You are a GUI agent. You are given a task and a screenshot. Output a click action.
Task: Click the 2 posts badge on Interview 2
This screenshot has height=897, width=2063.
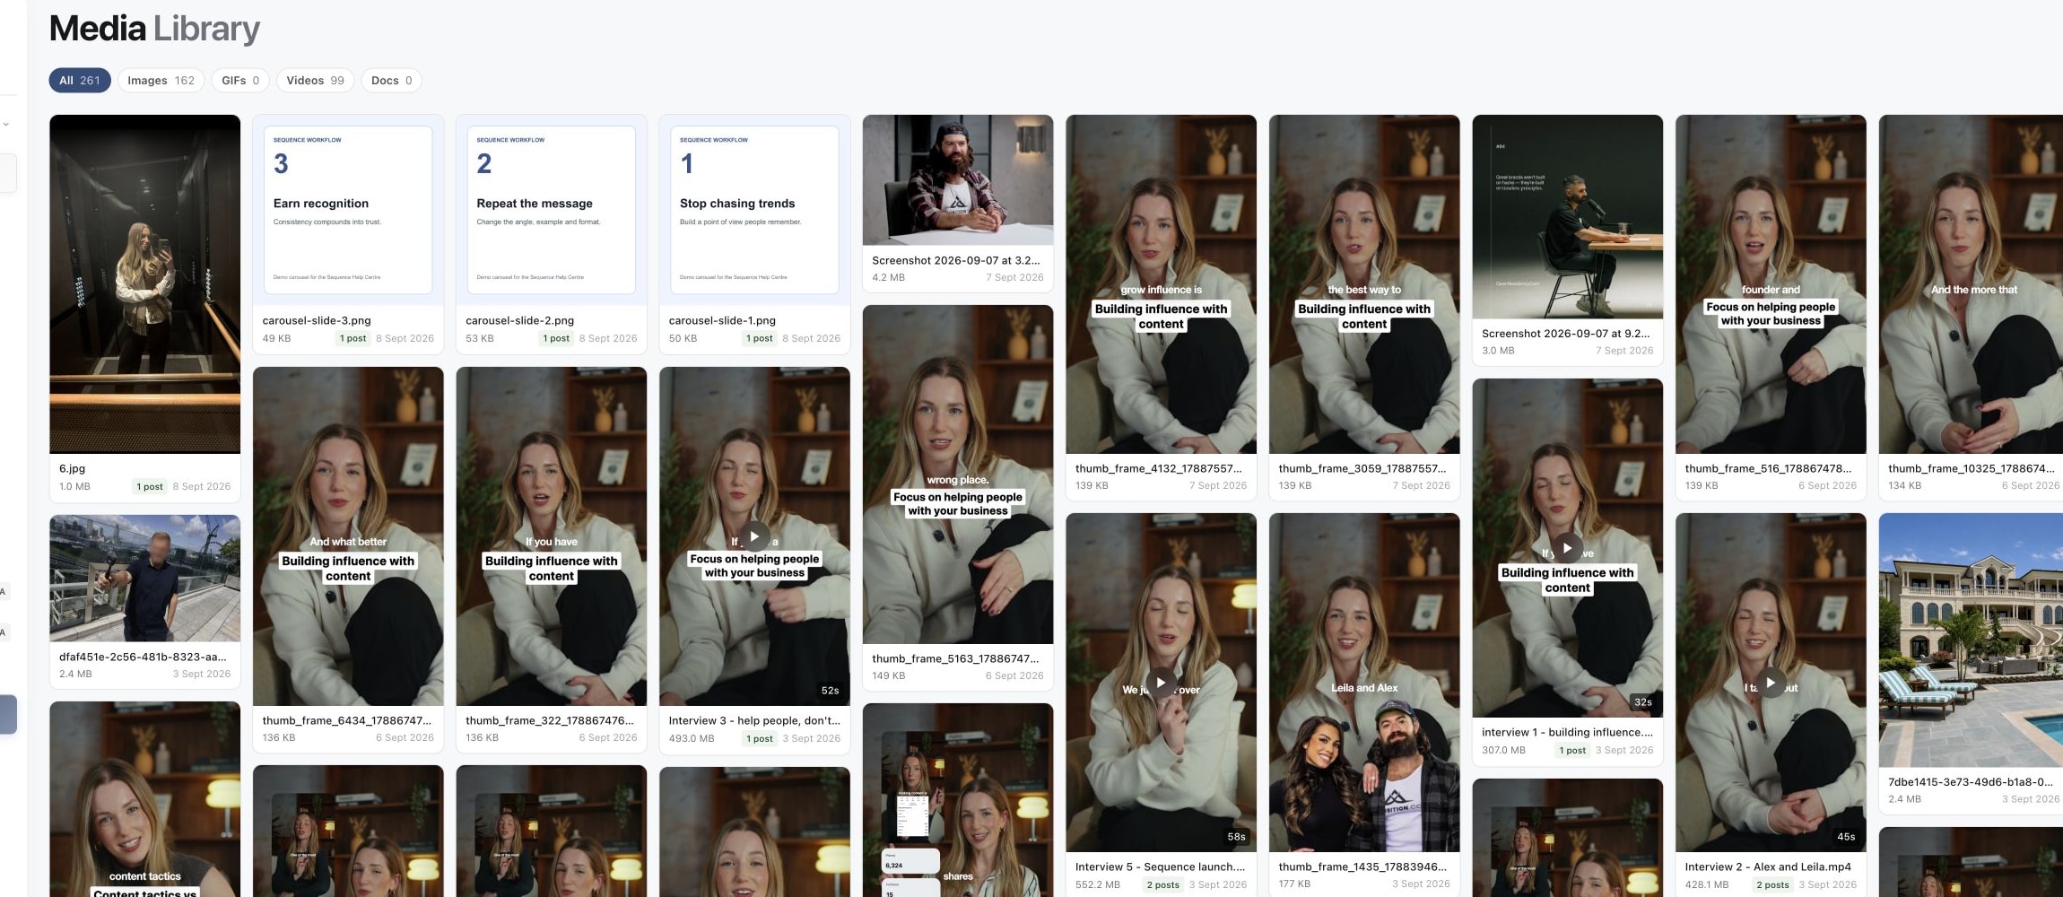click(x=1773, y=885)
